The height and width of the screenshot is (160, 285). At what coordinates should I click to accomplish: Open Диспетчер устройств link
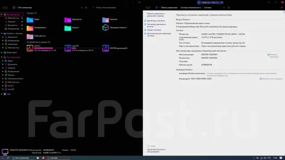(x=156, y=21)
